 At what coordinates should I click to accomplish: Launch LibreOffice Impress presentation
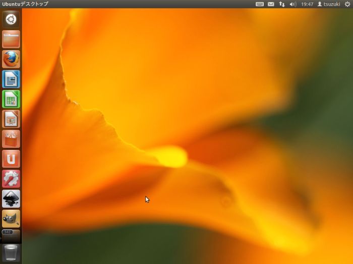pyautogui.click(x=11, y=119)
